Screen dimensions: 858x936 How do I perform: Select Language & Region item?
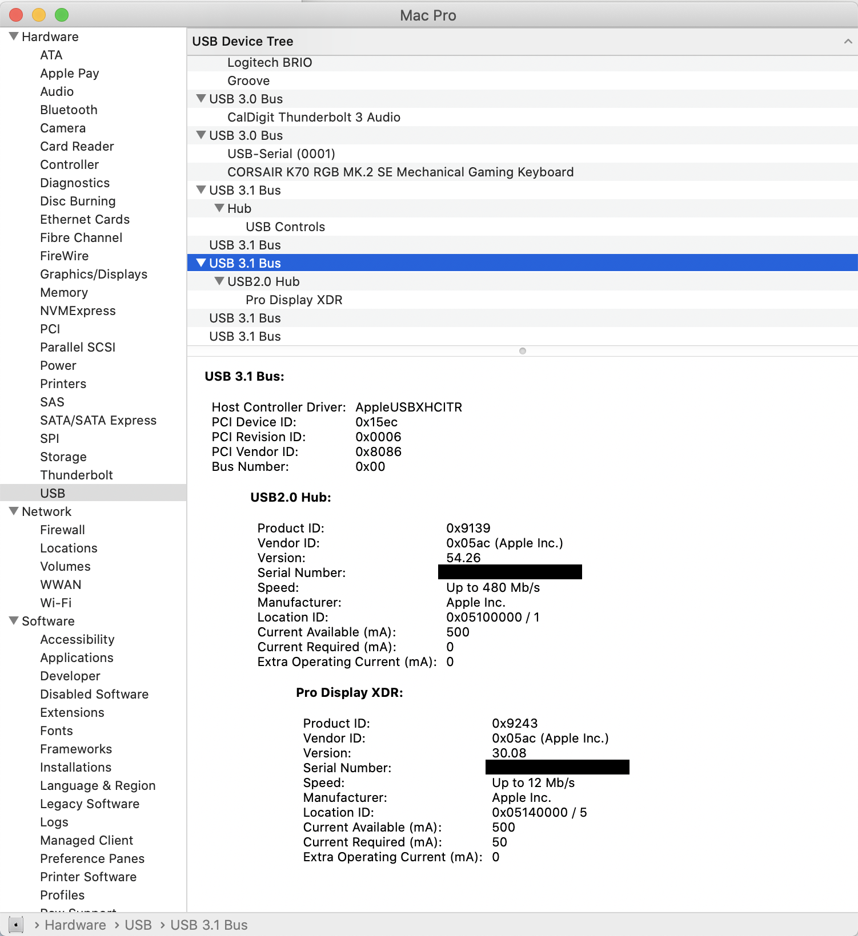[98, 786]
